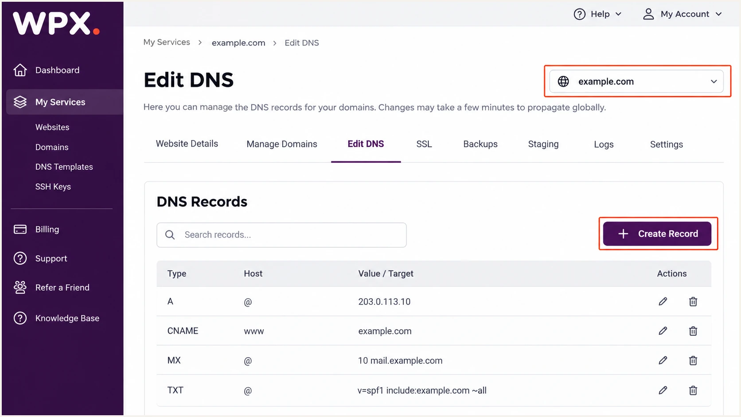Viewport: 741px width, 417px height.
Task: Open the SSL tab
Action: (424, 144)
